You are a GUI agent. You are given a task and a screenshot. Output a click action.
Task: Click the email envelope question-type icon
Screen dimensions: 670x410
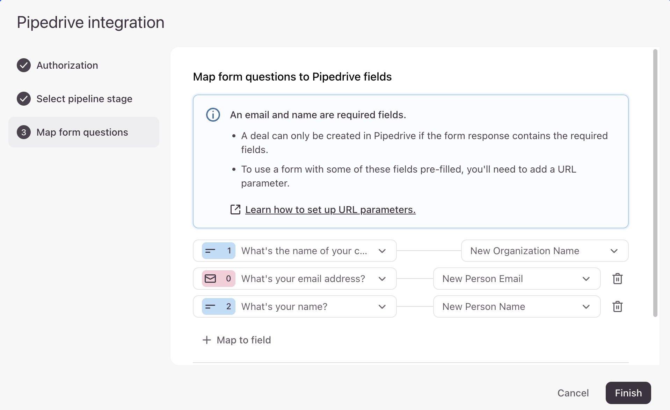click(x=210, y=279)
